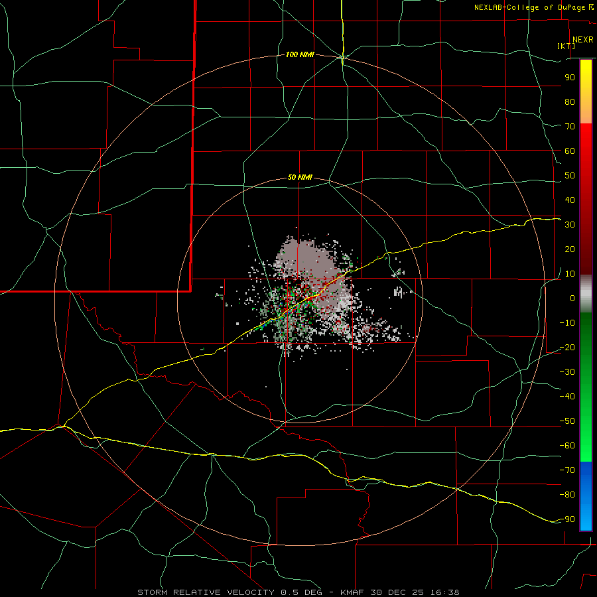Click the 100 NMI range ring label
Viewport: 597px width, 597px height.
pos(300,55)
